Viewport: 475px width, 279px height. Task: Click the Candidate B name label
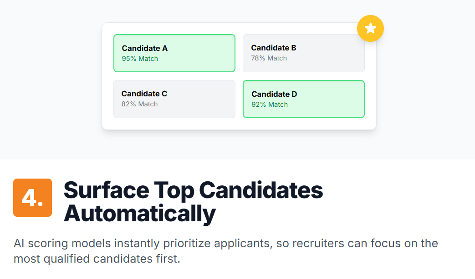[274, 48]
